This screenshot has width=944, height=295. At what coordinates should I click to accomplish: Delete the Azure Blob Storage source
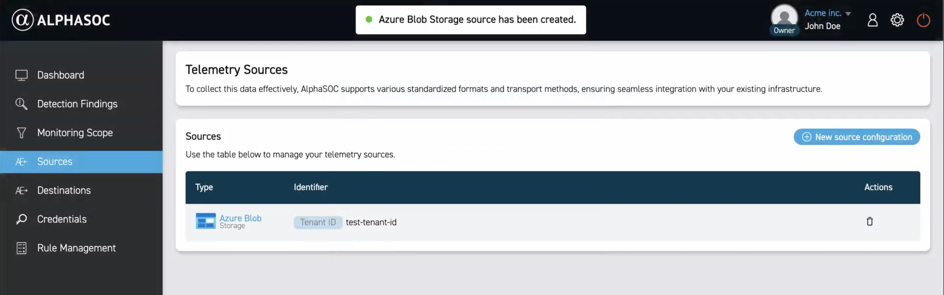(x=870, y=221)
